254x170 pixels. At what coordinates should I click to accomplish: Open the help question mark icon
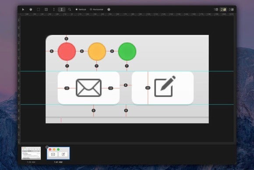pos(109,10)
